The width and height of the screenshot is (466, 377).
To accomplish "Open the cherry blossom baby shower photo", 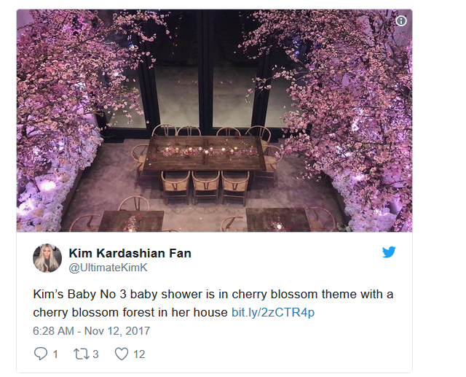I will pyautogui.click(x=214, y=120).
